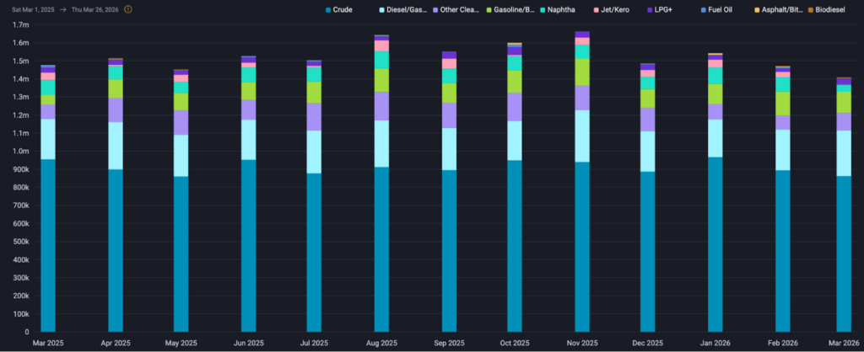Click the Aug 2025 Diesel bar segment
Viewport: 864px width, 352px height.
[381, 143]
